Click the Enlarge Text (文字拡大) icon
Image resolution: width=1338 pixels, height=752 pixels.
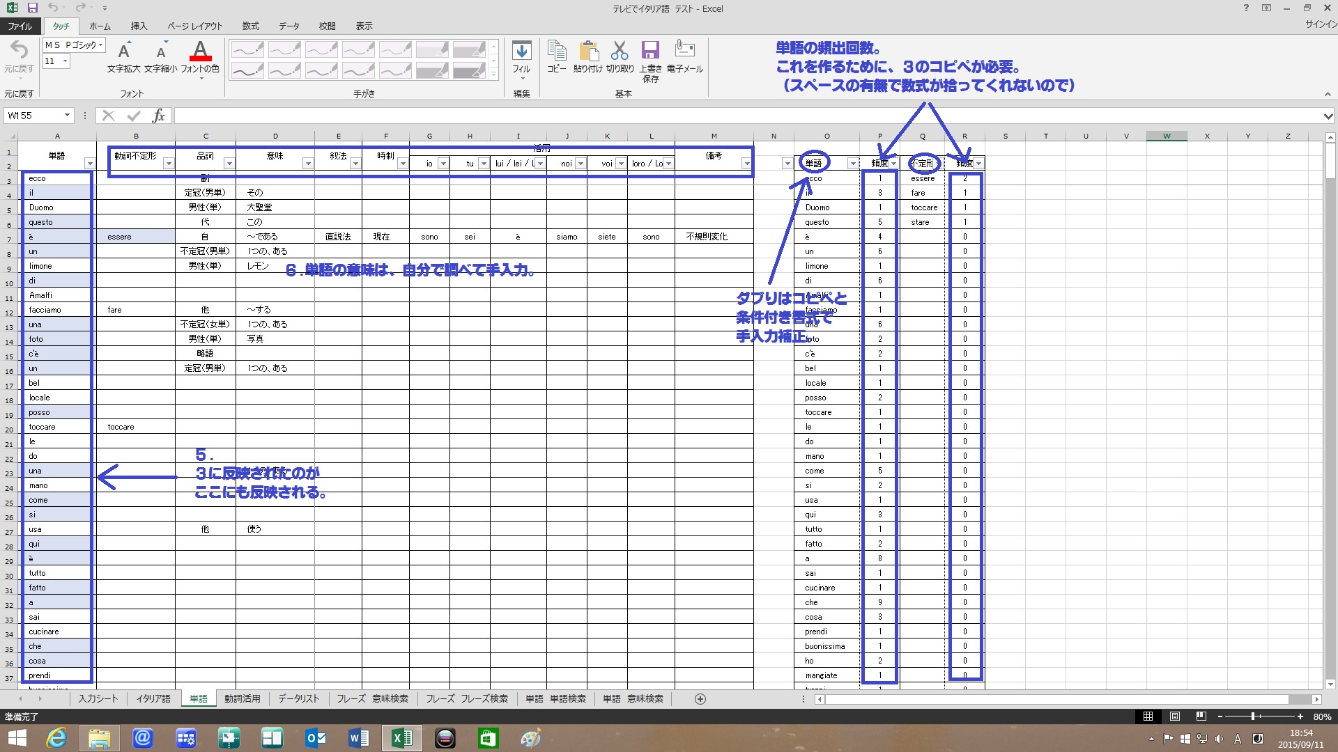(124, 52)
